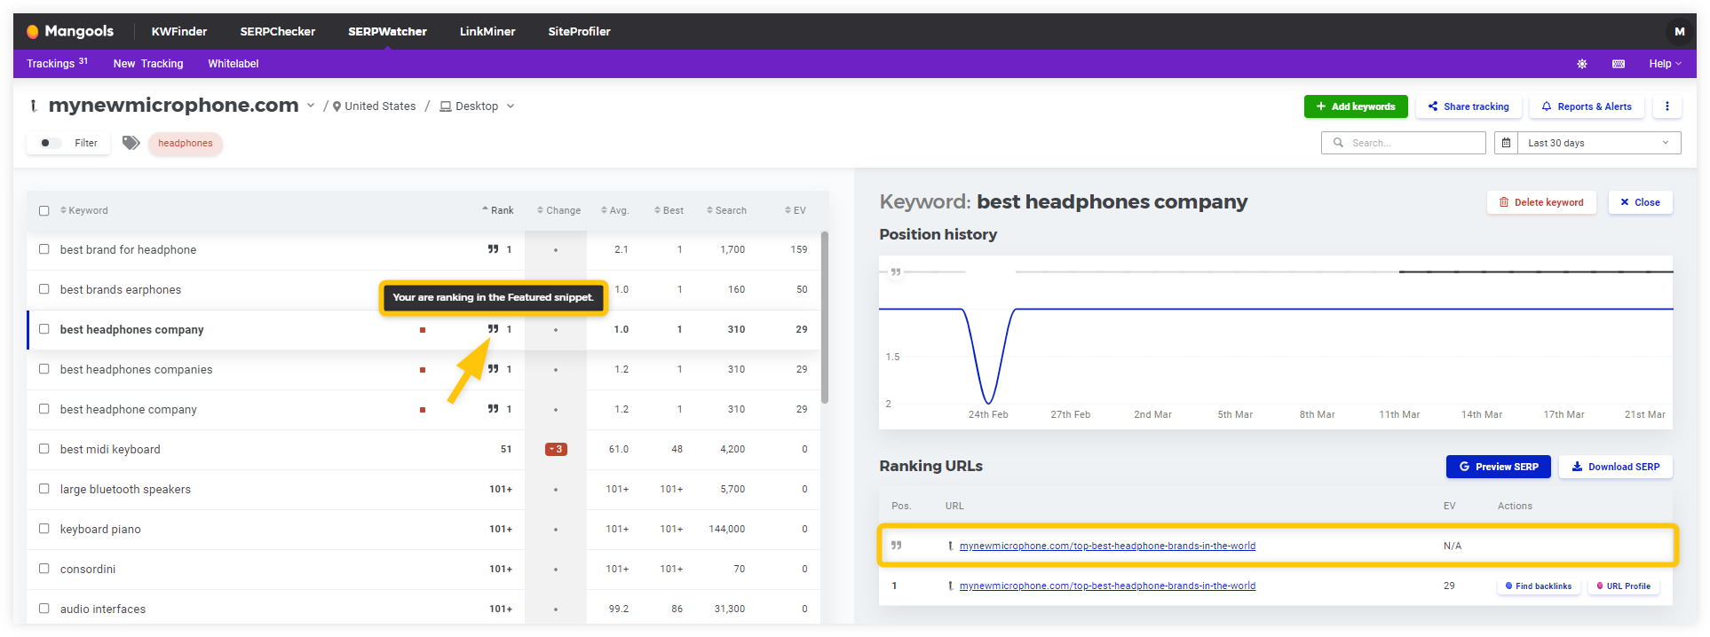Sort the table by Rank column
Screen dimensions: 1710x637
pos(498,210)
